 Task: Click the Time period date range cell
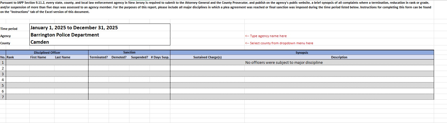[x=74, y=28]
